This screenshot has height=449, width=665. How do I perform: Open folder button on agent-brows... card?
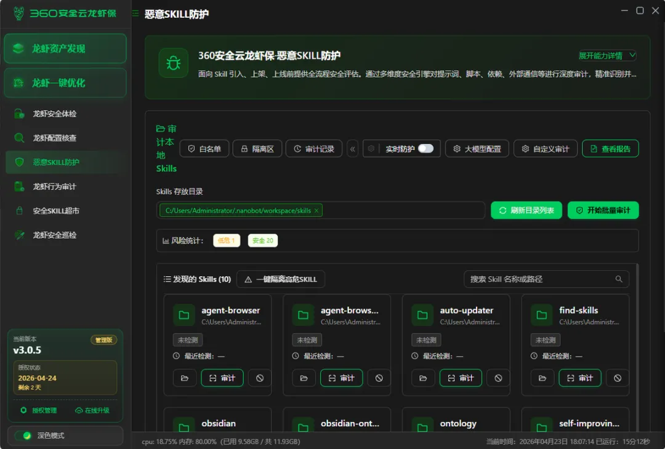point(304,378)
